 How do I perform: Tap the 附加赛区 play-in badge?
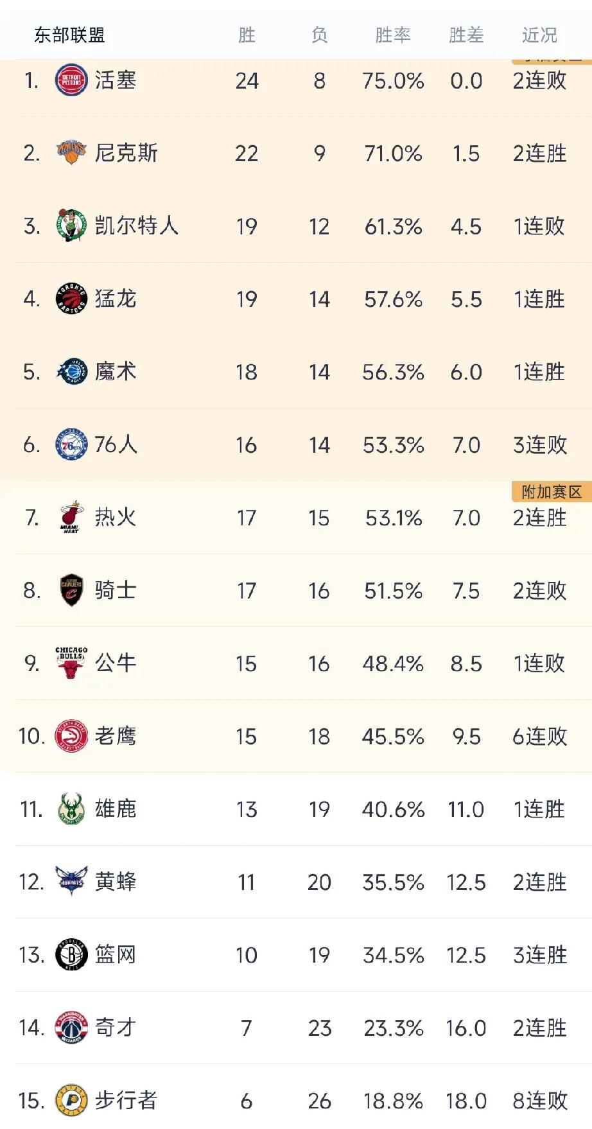click(552, 492)
